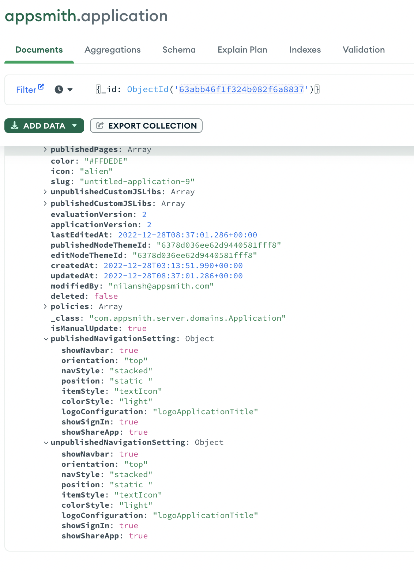Click the evaluationVersion value 2
414x572 pixels.
(x=144, y=214)
